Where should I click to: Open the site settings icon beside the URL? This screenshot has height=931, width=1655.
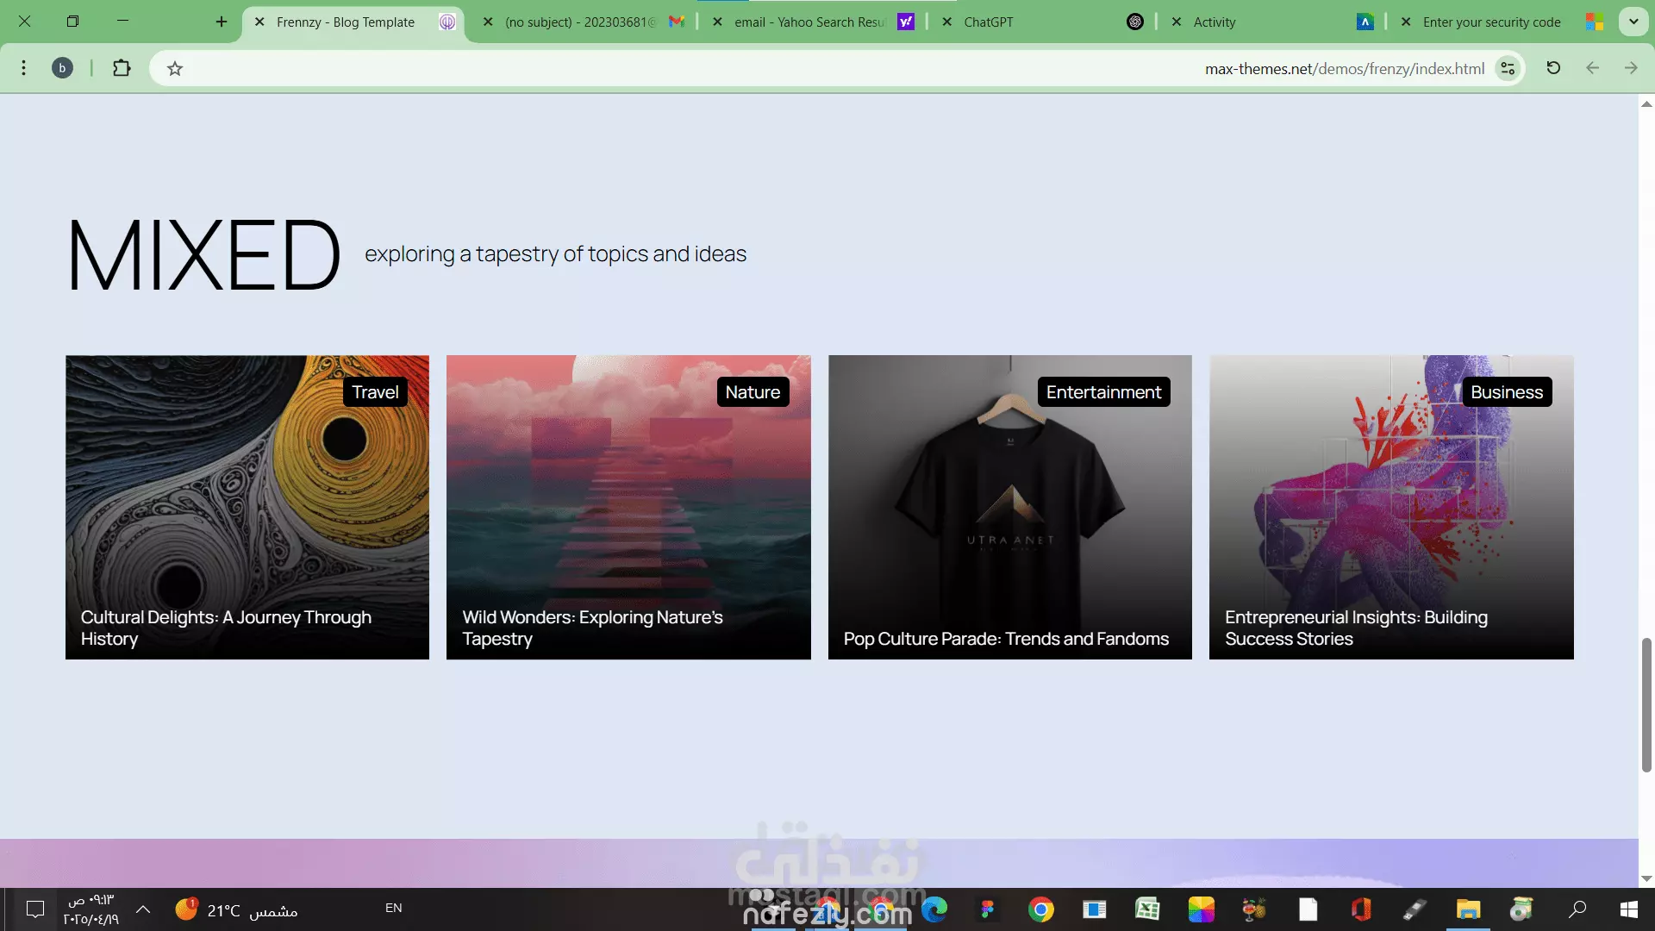[1508, 69]
